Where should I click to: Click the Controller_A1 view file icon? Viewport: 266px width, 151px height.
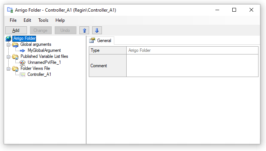click(x=22, y=74)
